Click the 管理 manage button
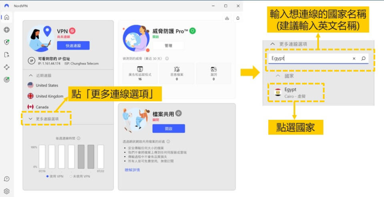Viewport: 384px width, 197px height. tap(168, 46)
